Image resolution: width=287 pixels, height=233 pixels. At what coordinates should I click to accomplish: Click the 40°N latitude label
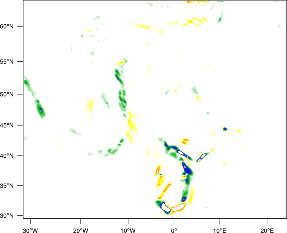(7, 156)
